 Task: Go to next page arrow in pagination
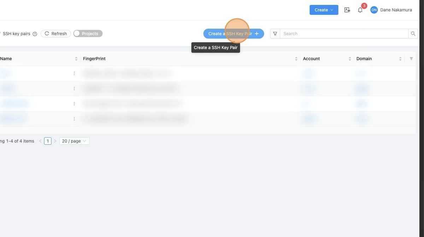coord(55,141)
